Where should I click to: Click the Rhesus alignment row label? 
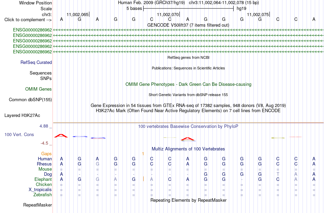[x=44, y=164]
